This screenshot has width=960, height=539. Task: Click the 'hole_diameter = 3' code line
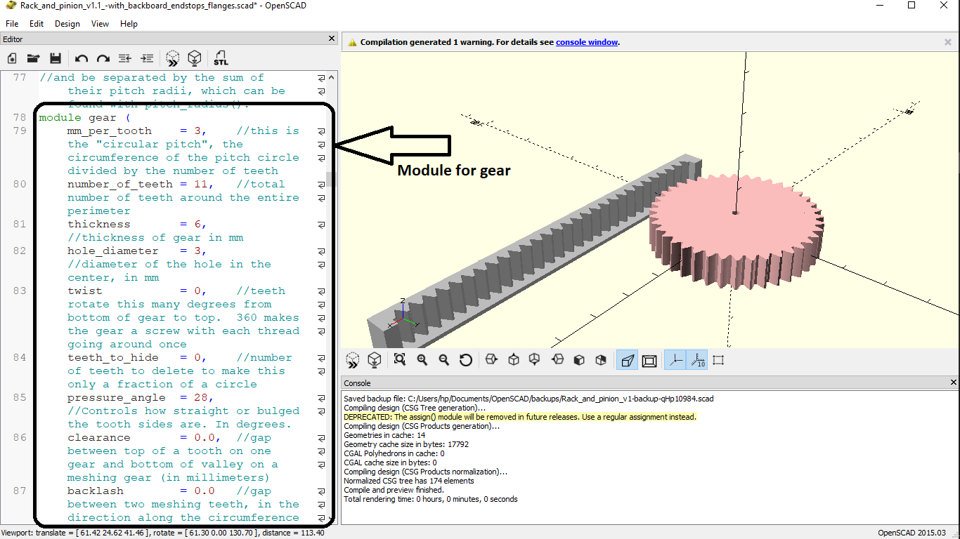[137, 251]
